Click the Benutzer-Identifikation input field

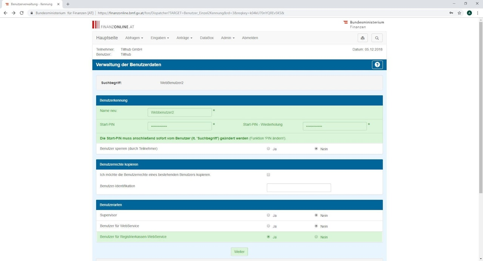point(298,188)
